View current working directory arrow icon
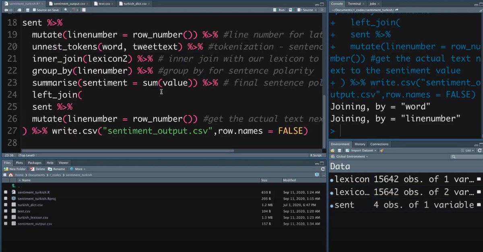This screenshot has height=252, width=483. [x=397, y=10]
